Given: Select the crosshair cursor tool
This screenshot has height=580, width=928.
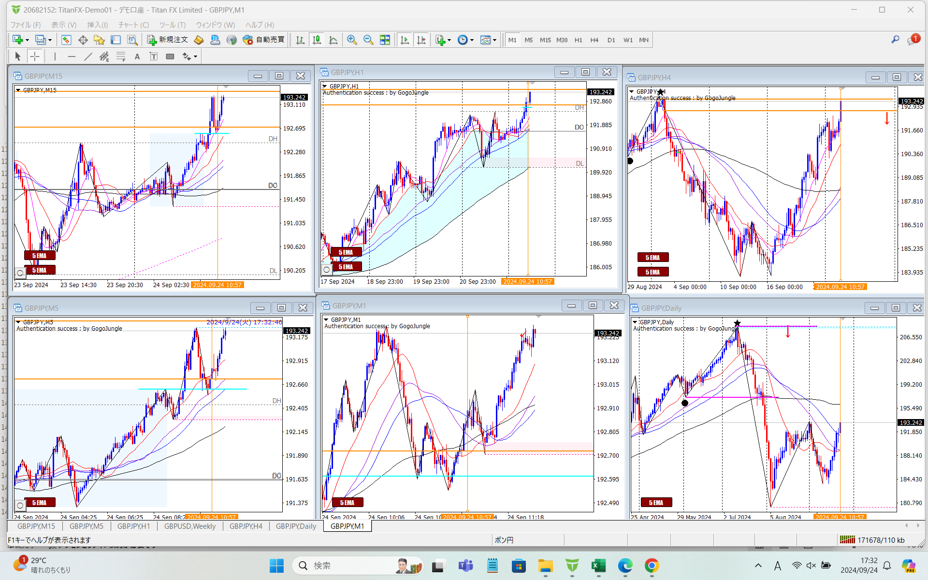Looking at the screenshot, I should click(x=35, y=57).
